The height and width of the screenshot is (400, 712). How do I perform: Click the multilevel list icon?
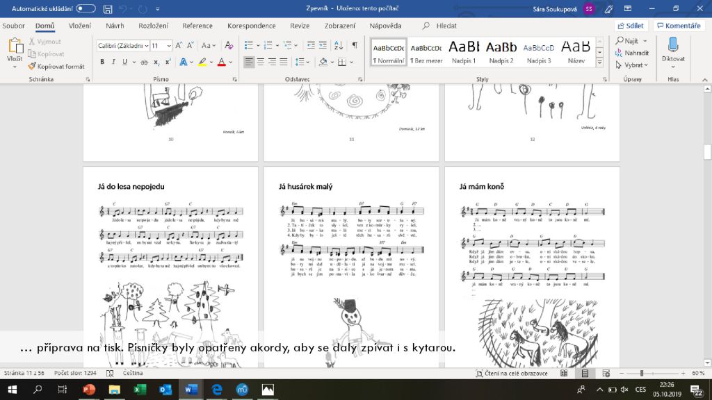pyautogui.click(x=287, y=45)
